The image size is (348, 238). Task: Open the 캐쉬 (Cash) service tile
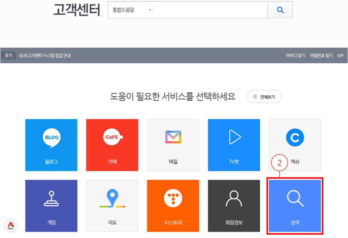click(x=295, y=145)
